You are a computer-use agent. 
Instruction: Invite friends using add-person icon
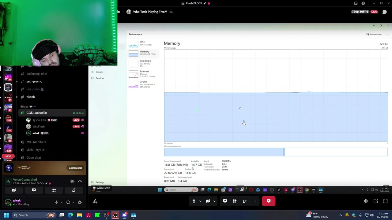[95, 201]
